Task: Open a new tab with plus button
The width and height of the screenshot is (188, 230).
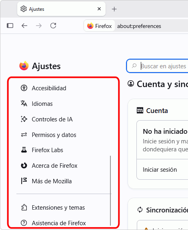Action: click(x=114, y=9)
